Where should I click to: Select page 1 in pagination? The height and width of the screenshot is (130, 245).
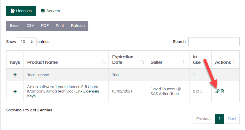[220, 118]
